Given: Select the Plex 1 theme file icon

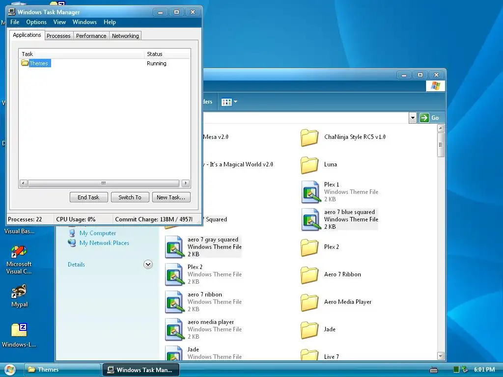Looking at the screenshot, I should point(311,192).
